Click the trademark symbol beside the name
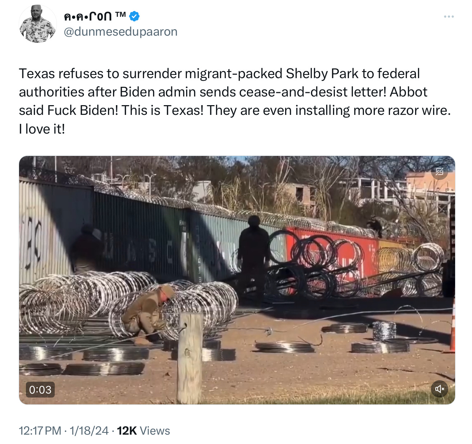The width and height of the screenshot is (472, 444). pos(121,15)
